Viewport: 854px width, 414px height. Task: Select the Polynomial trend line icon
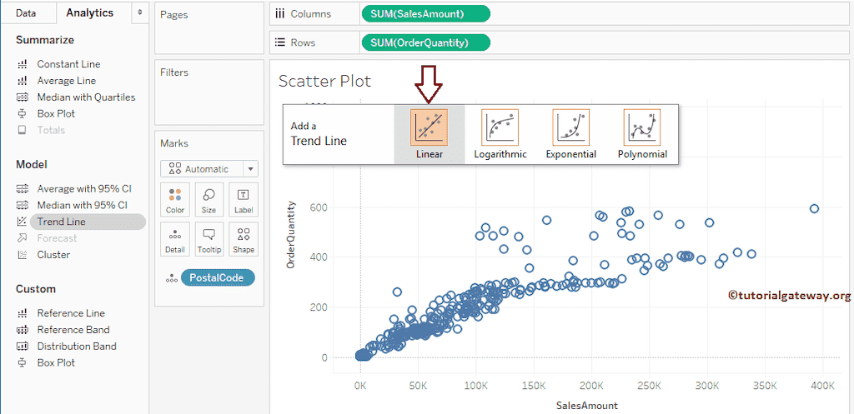point(642,127)
